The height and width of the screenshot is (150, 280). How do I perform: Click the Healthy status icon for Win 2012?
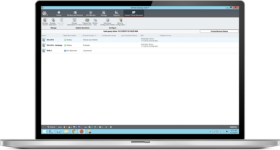65,40
